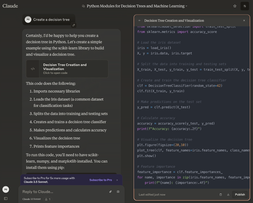The image size is (253, 203).
Task: Click the code line 'clf.fit(X_train, y_train)'
Action: (161, 91)
